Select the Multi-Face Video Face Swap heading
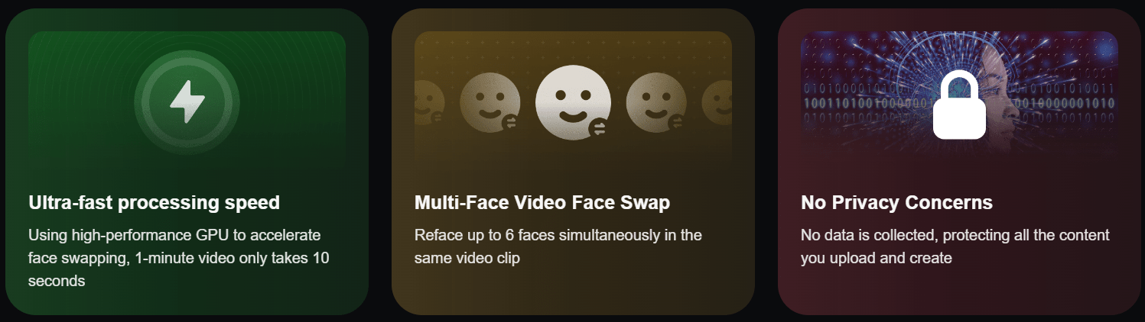 click(542, 203)
